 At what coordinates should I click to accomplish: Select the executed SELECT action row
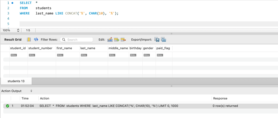(108, 106)
